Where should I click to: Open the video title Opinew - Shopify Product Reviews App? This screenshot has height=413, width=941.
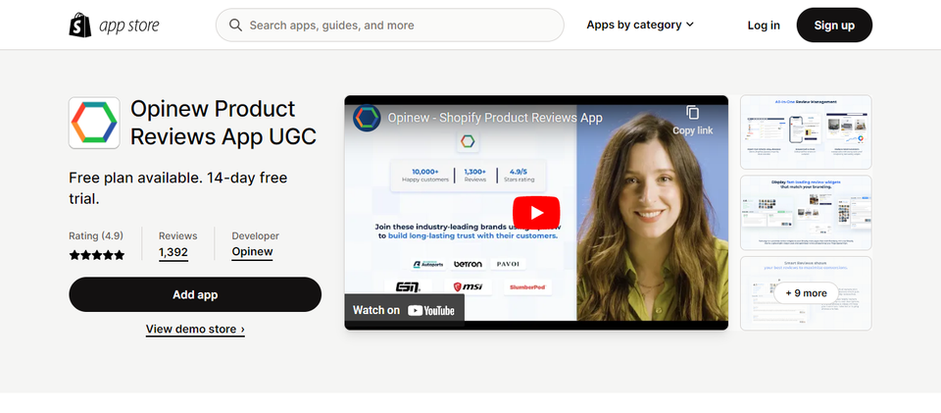click(495, 118)
